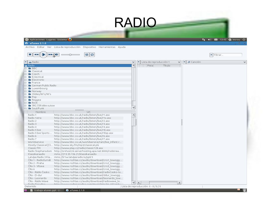Expand the Eclectical radio folder
This screenshot has height=201, width=269.
tap(25, 77)
